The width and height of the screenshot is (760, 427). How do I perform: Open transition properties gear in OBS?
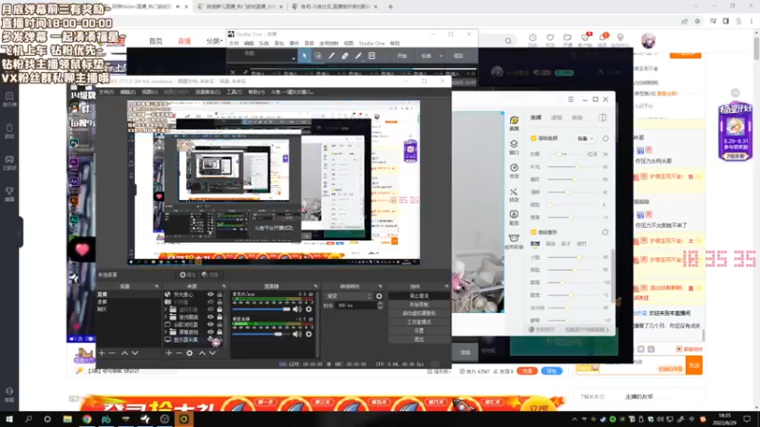click(379, 296)
